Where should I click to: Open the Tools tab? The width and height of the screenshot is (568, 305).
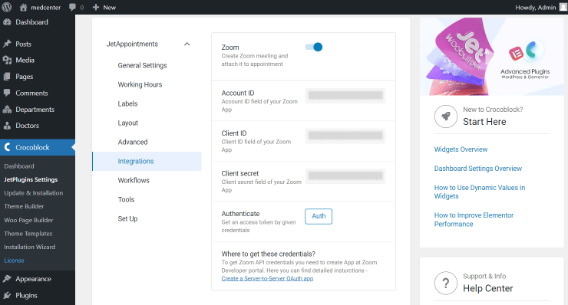pyautogui.click(x=126, y=200)
